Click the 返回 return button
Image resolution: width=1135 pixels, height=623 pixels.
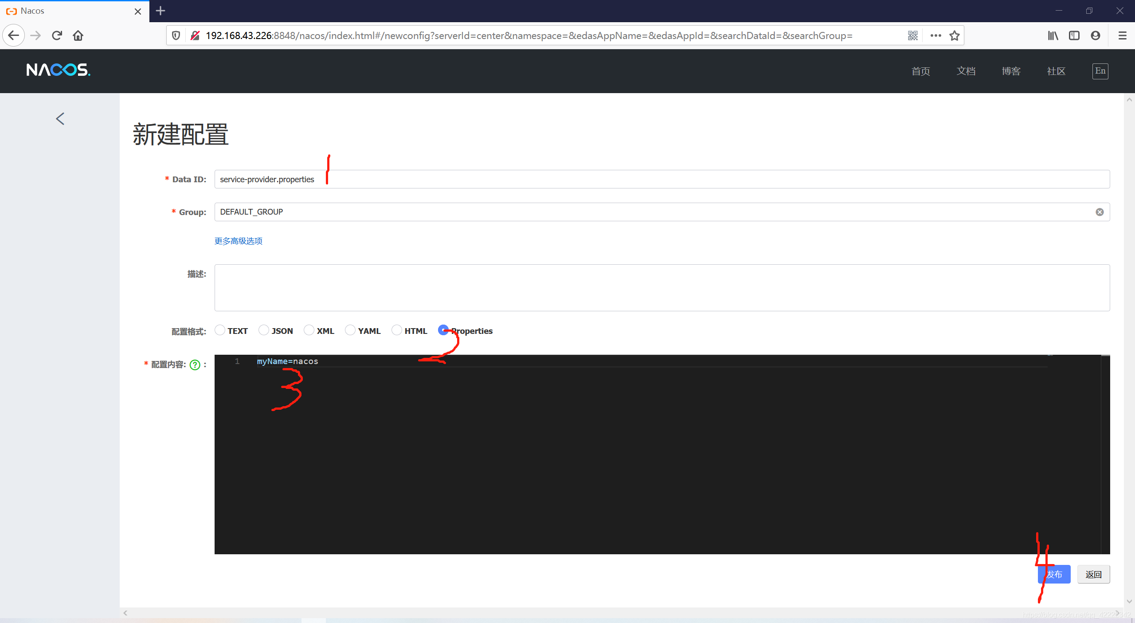(1094, 574)
